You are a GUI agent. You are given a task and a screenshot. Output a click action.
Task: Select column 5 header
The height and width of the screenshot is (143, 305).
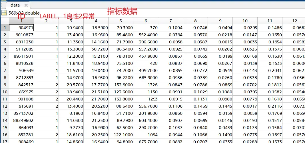point(121,21)
